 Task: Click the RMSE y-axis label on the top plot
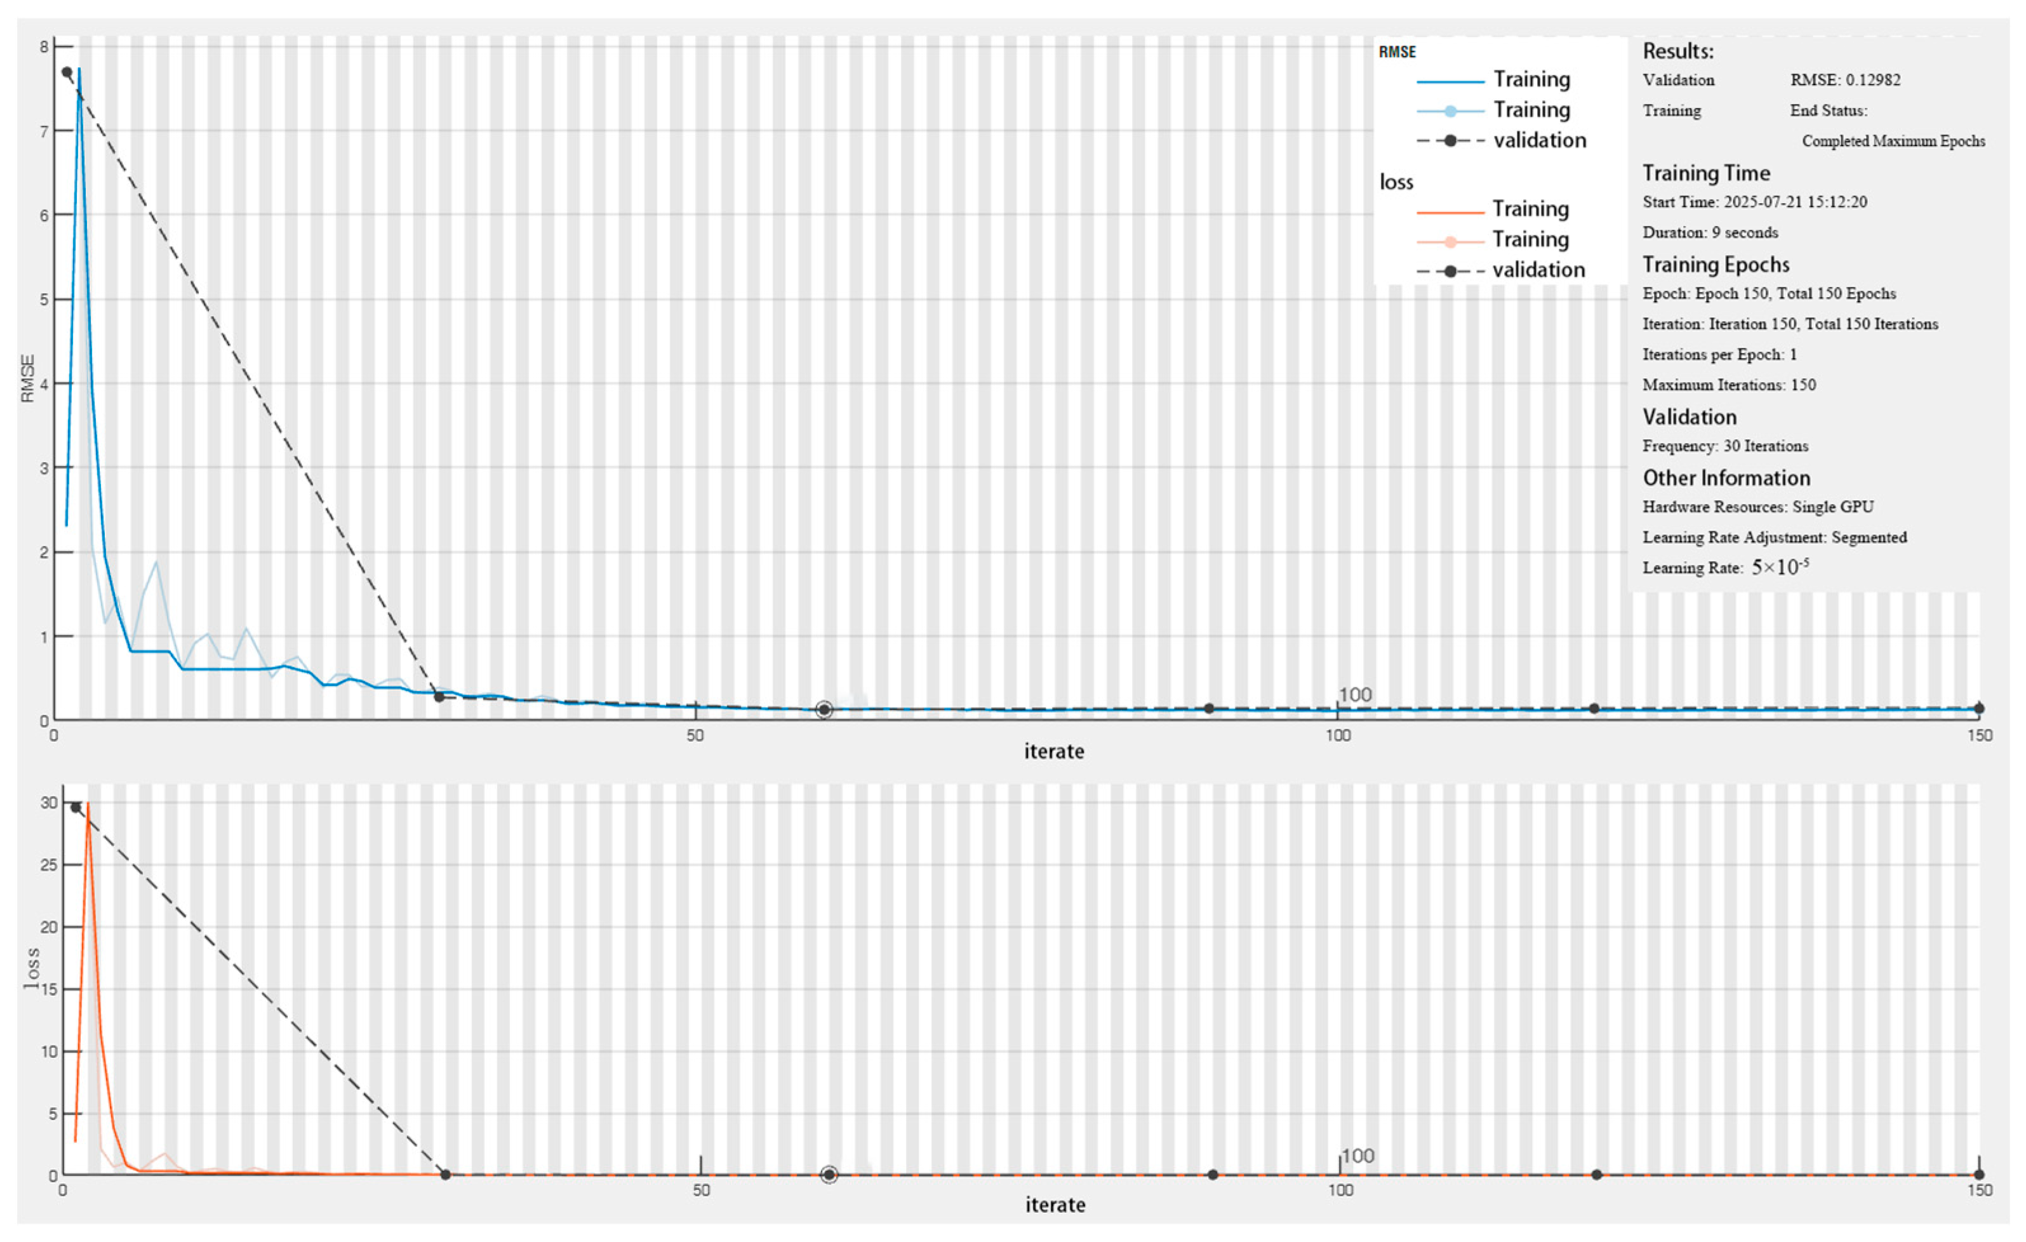click(28, 378)
